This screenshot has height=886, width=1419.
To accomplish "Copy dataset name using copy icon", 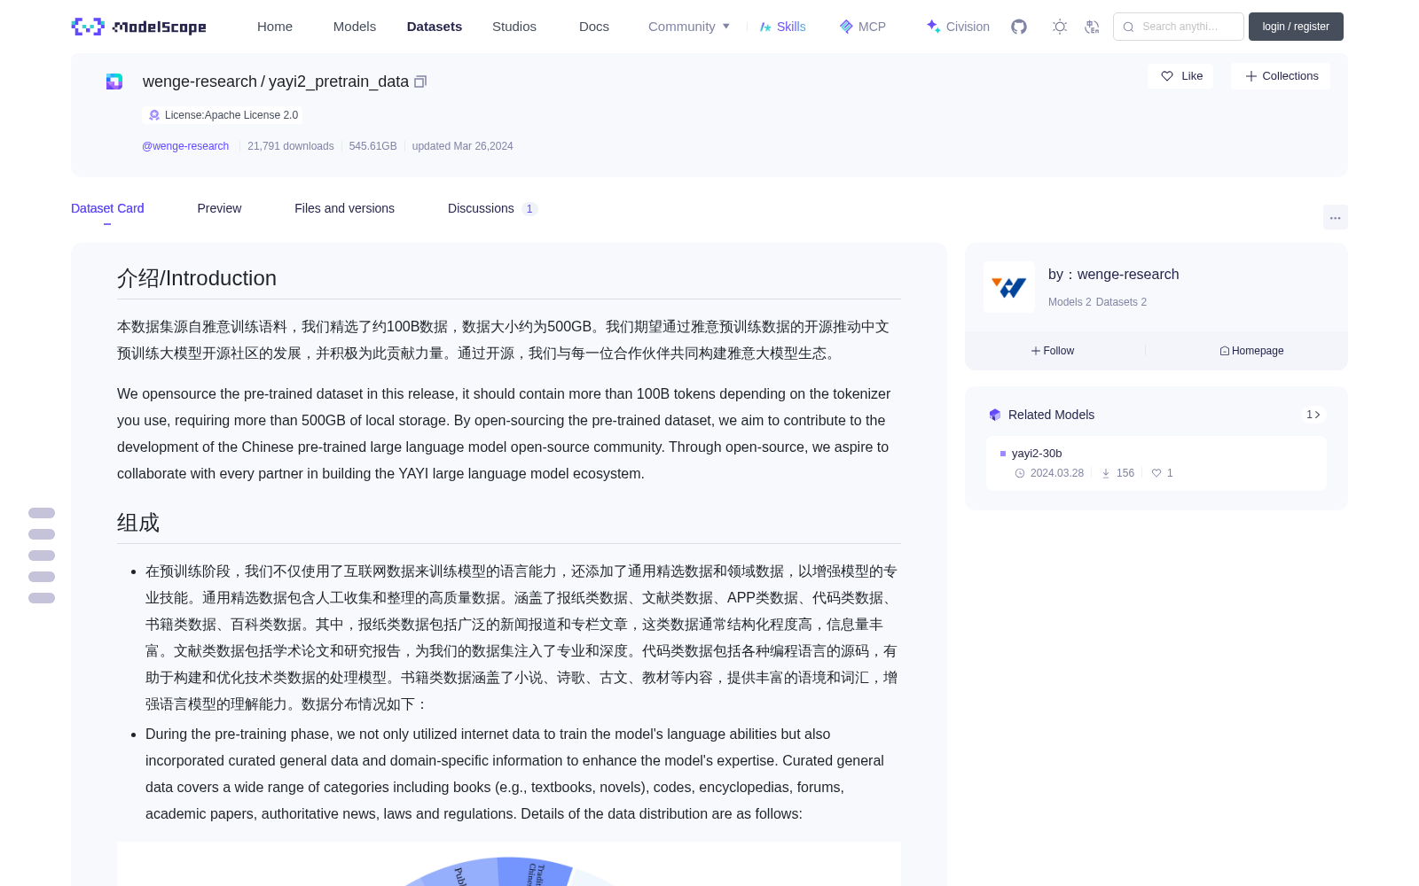I will (420, 82).
